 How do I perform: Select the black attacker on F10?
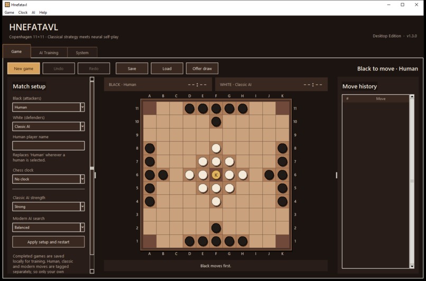click(216, 122)
